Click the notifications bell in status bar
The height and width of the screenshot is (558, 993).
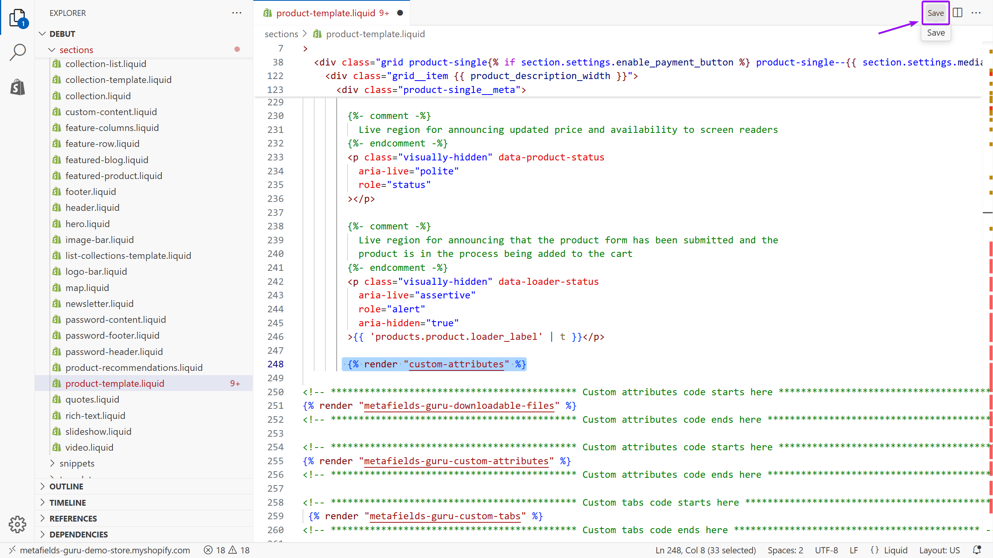pyautogui.click(x=977, y=550)
